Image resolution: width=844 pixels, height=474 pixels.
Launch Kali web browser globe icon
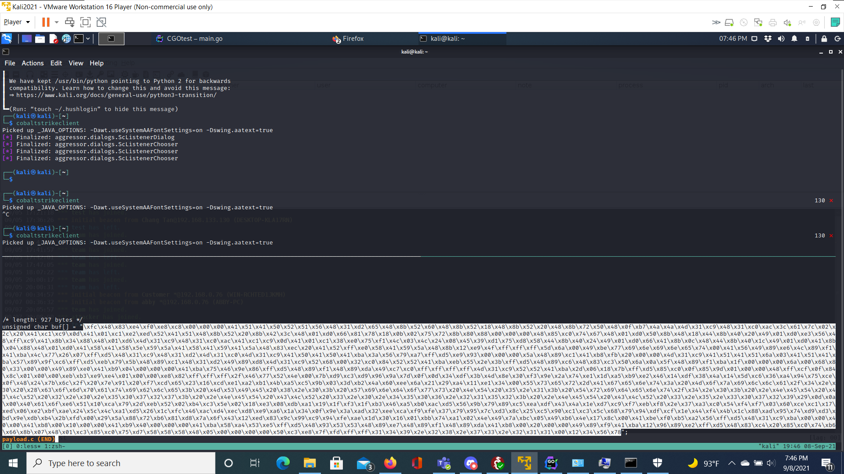pyautogui.click(x=66, y=39)
